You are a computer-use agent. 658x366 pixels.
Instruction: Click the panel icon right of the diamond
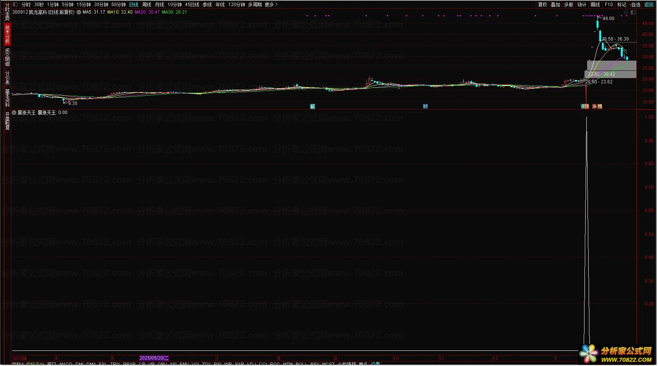point(633,13)
